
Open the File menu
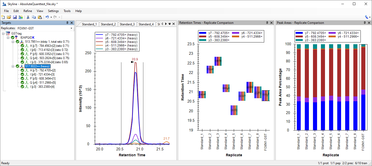tap(6, 11)
